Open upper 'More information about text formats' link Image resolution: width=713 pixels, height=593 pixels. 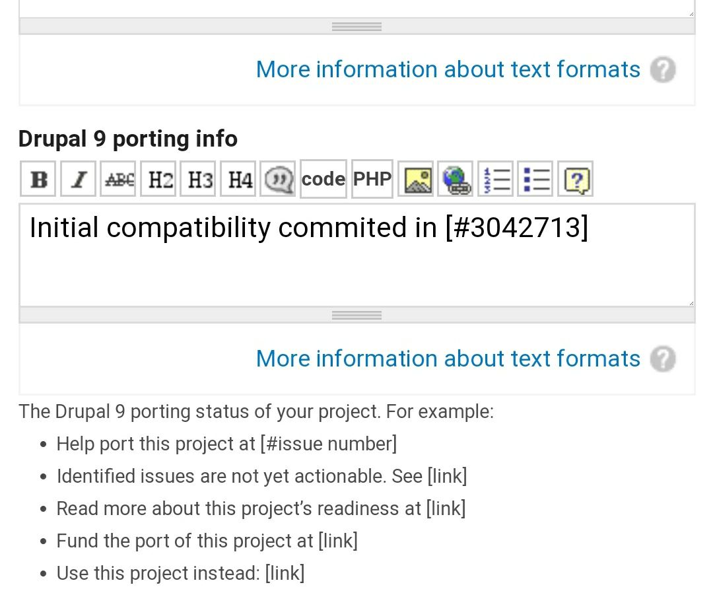click(448, 69)
